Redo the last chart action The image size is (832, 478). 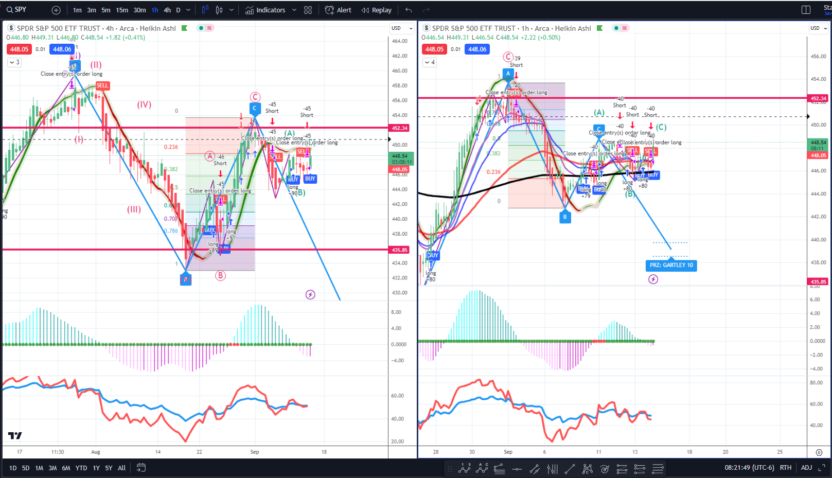[426, 10]
